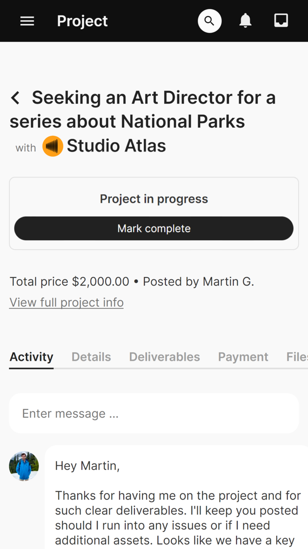Open the inbox messages icon
This screenshot has height=549, width=308.
281,21
